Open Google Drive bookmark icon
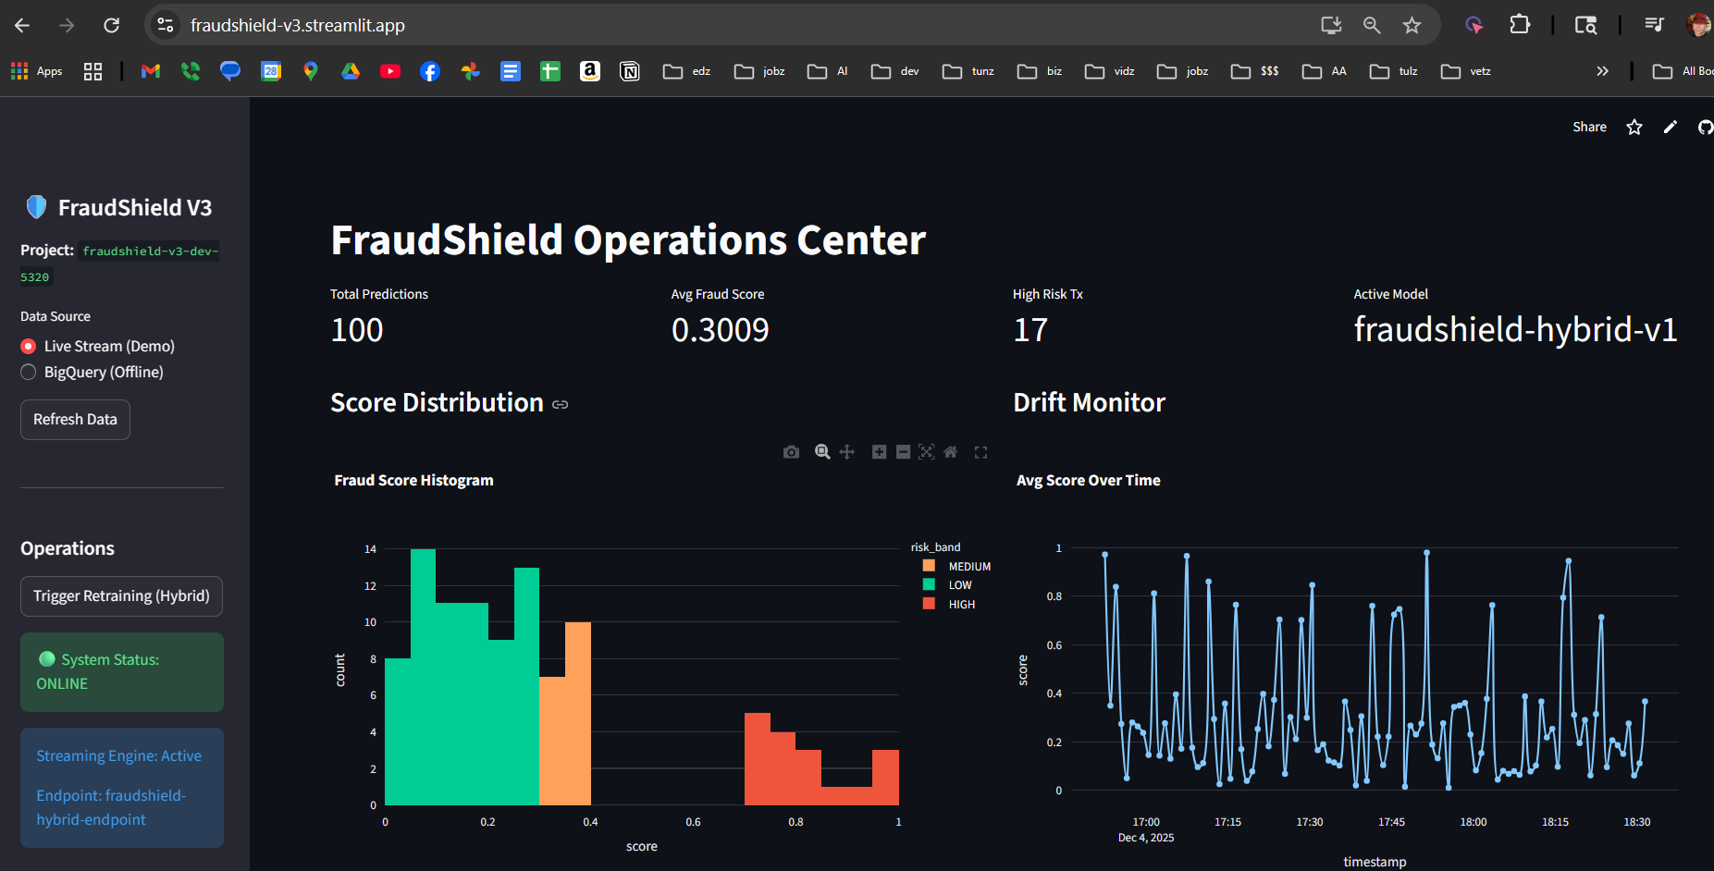The width and height of the screenshot is (1714, 871). pyautogui.click(x=351, y=71)
